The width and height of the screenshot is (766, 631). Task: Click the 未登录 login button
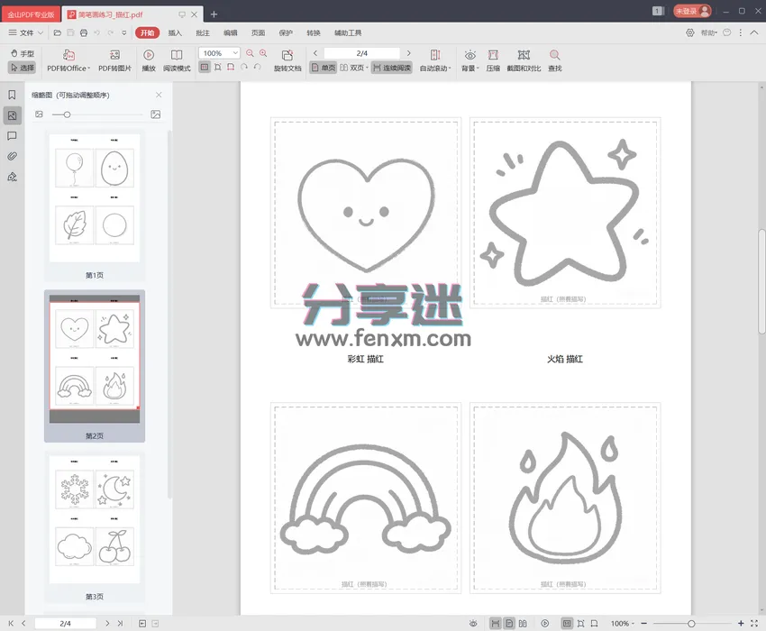692,11
